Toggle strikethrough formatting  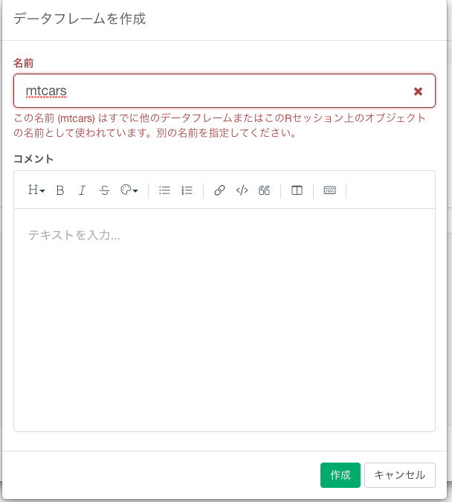point(104,190)
